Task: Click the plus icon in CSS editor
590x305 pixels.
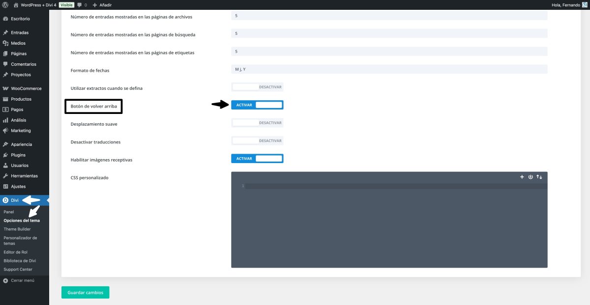Action: 522,177
